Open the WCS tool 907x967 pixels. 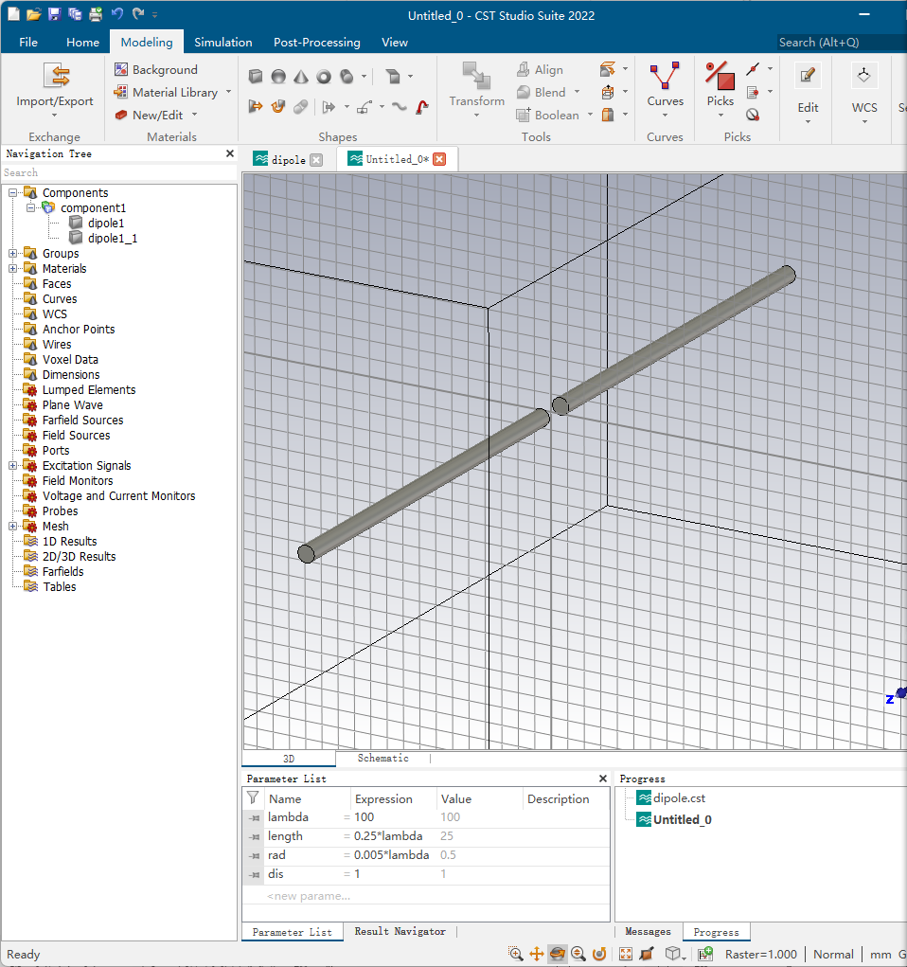tap(863, 93)
